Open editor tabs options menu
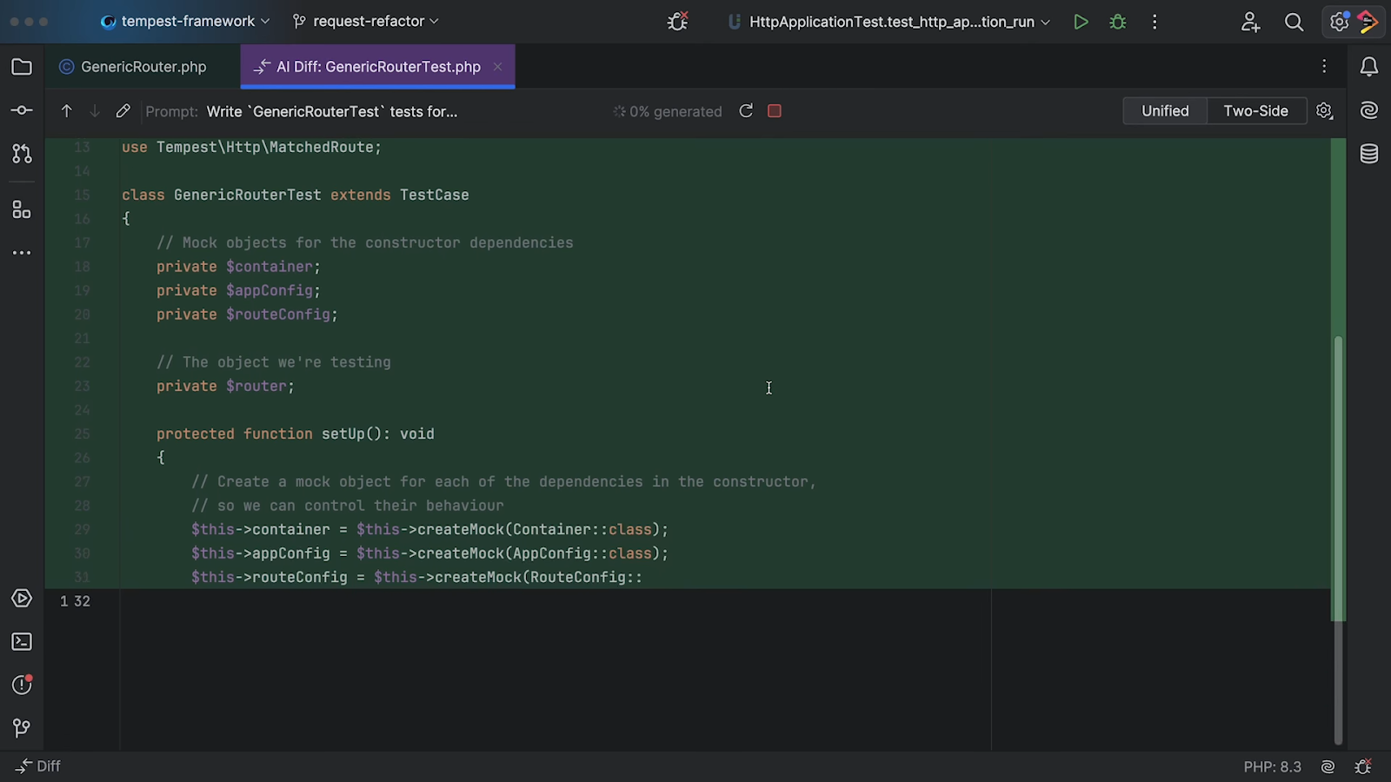 pos(1324,67)
